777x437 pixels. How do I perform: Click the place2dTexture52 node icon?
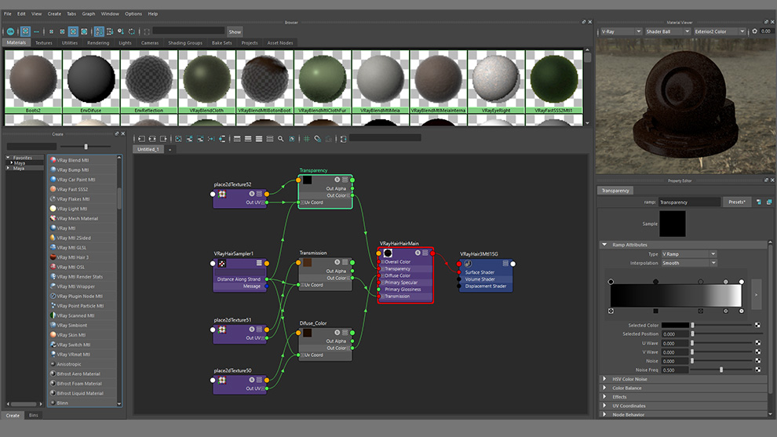(x=221, y=194)
